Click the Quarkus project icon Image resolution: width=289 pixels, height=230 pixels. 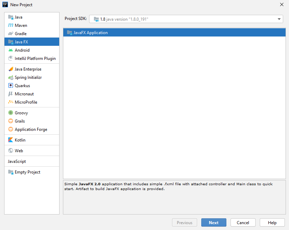pos(11,86)
